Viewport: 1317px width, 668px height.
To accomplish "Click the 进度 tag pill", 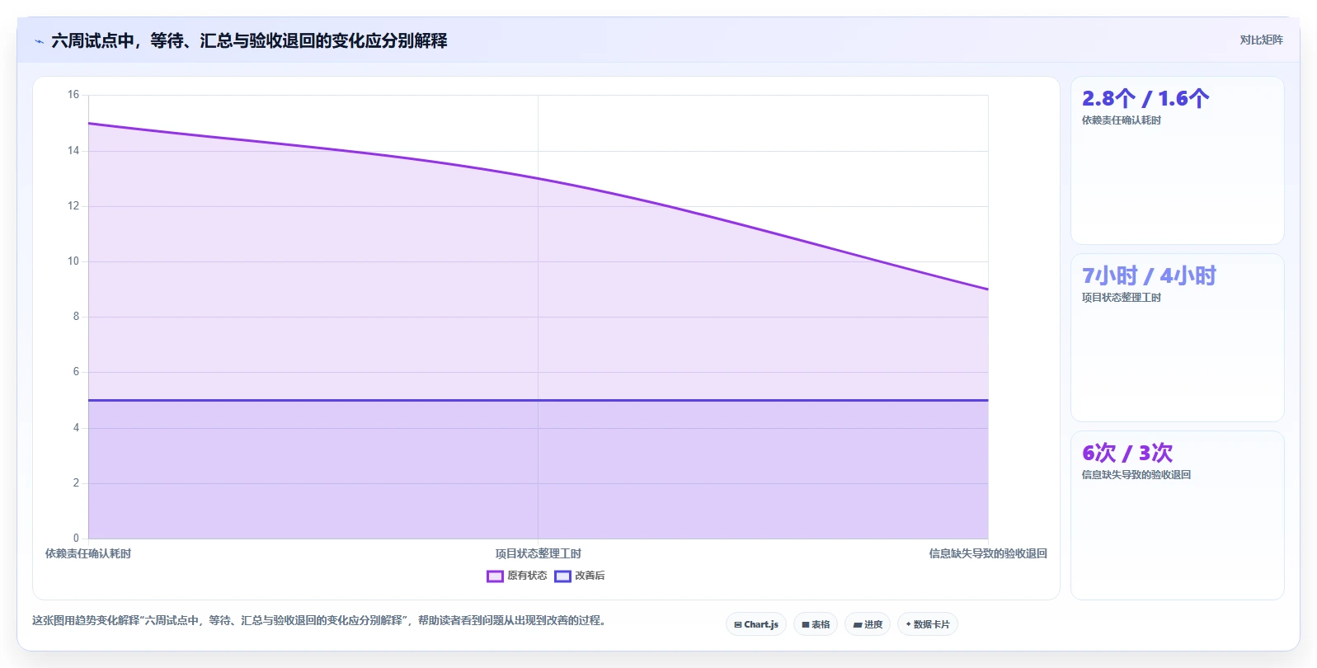I will (x=868, y=624).
